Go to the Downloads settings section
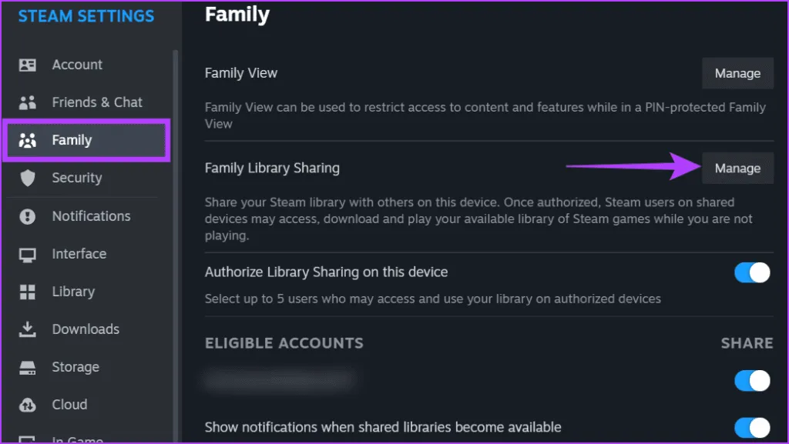The height and width of the screenshot is (444, 789). pyautogui.click(x=86, y=329)
